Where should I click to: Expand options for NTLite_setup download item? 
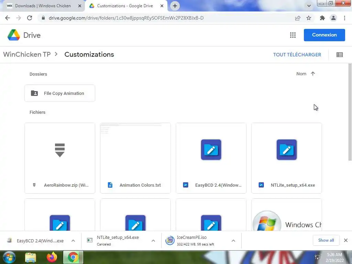tap(153, 241)
